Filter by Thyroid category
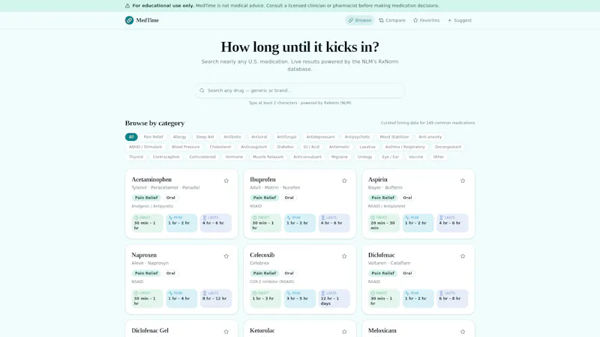600x337 pixels. (x=136, y=157)
